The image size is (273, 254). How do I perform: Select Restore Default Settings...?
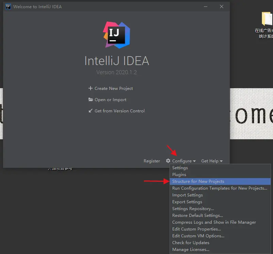[220, 215]
